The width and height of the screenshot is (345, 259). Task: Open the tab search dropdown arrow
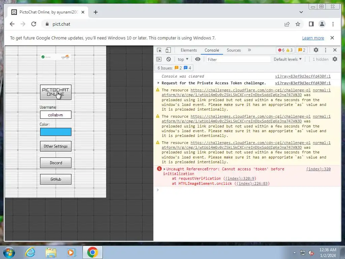pyautogui.click(x=301, y=12)
